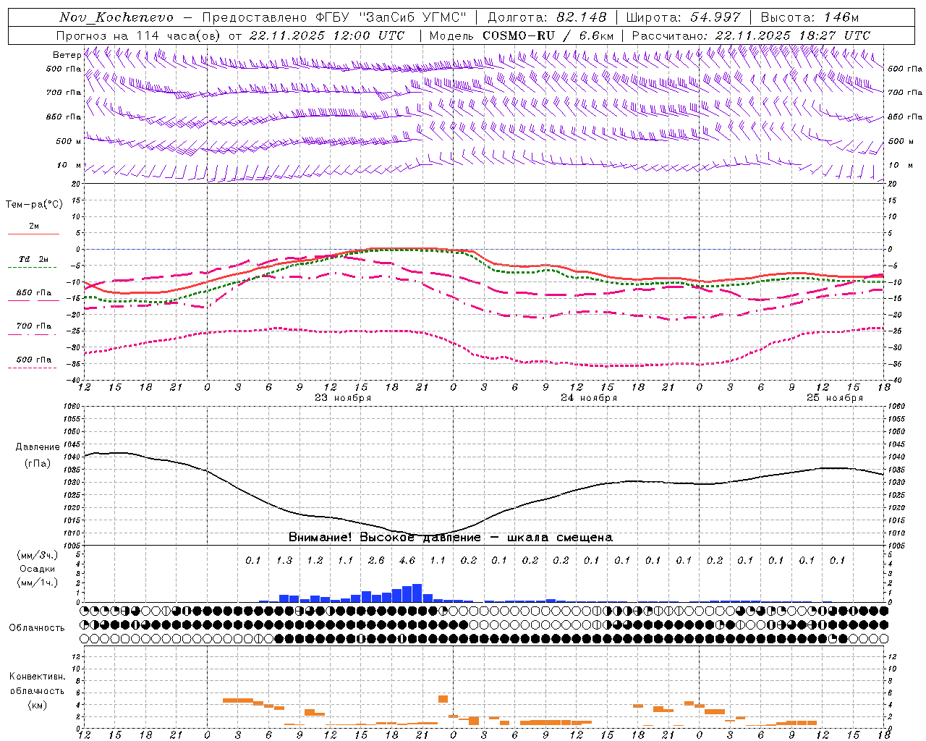Click the Конвективн. облачность label

click(x=37, y=690)
